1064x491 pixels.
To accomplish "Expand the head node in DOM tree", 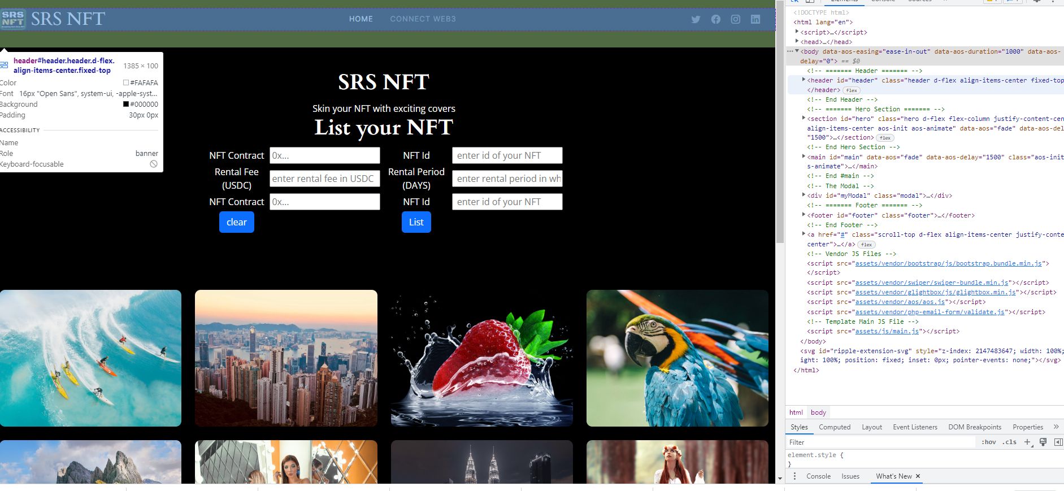I will tap(797, 41).
